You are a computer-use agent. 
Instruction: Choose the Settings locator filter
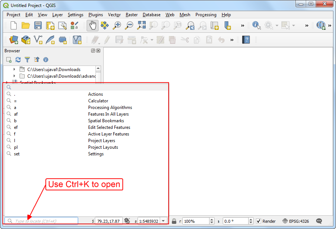86,154
